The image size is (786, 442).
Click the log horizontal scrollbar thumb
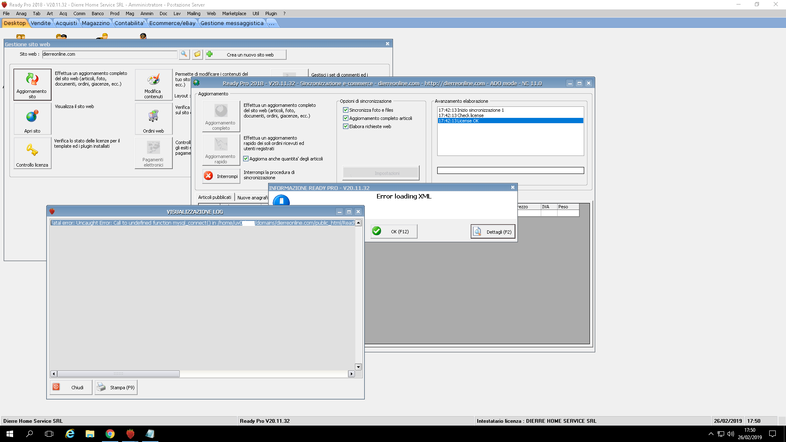click(x=118, y=374)
